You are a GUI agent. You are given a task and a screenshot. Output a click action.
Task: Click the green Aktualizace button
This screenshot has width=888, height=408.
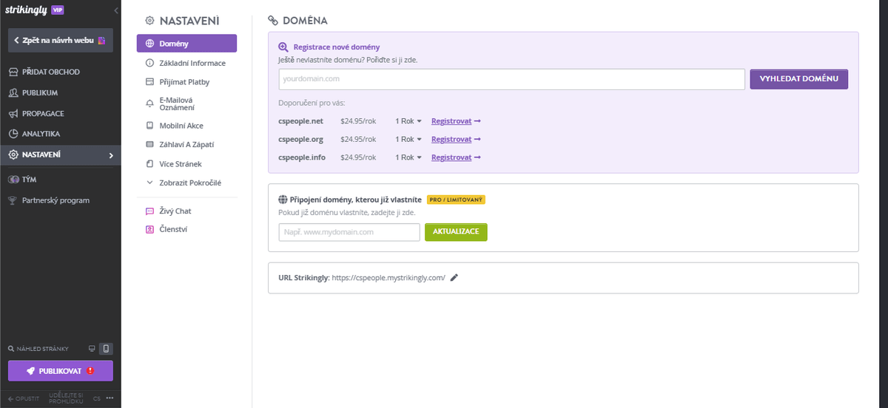pos(456,232)
